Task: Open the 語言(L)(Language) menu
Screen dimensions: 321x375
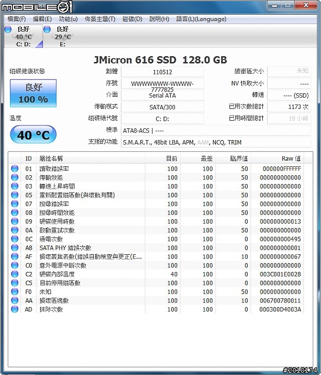Action: [x=201, y=19]
